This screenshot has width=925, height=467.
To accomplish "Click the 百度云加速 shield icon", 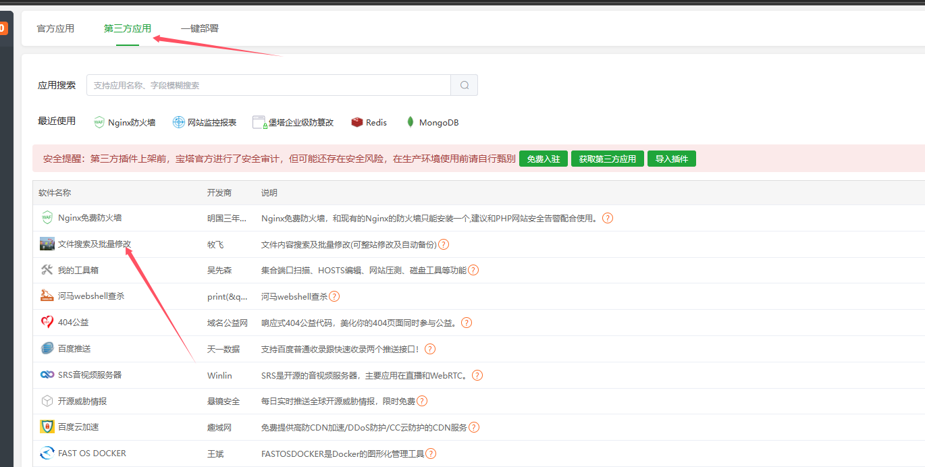I will coord(47,427).
